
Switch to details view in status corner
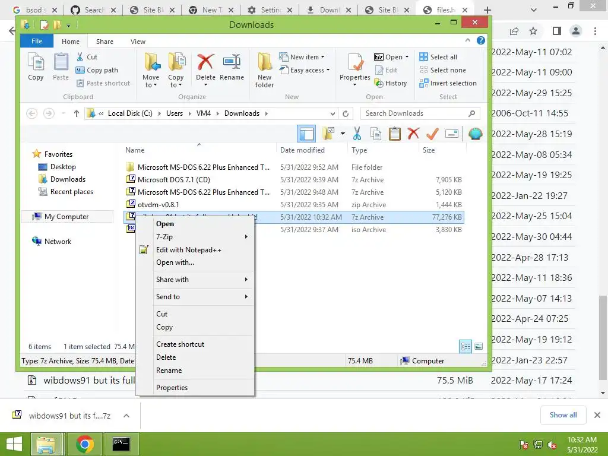tap(465, 346)
